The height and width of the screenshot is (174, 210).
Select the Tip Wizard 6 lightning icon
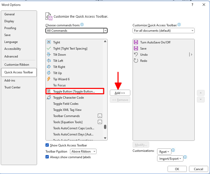click(49, 79)
